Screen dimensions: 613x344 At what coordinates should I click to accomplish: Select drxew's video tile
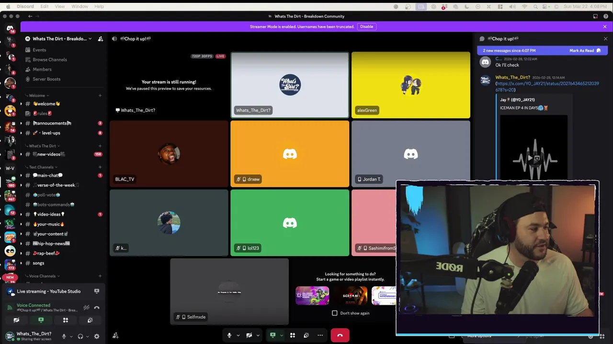(290, 154)
